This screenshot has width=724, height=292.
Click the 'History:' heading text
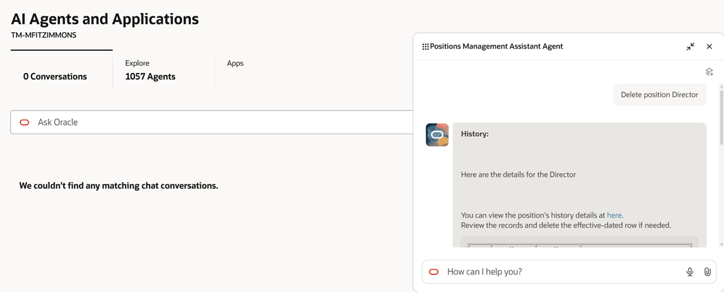point(475,134)
